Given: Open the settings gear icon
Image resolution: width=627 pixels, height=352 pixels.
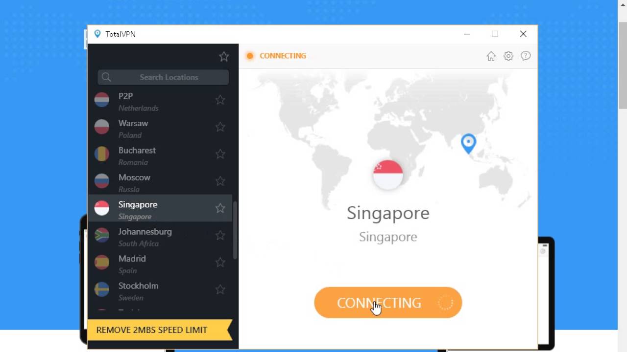Looking at the screenshot, I should pyautogui.click(x=508, y=56).
